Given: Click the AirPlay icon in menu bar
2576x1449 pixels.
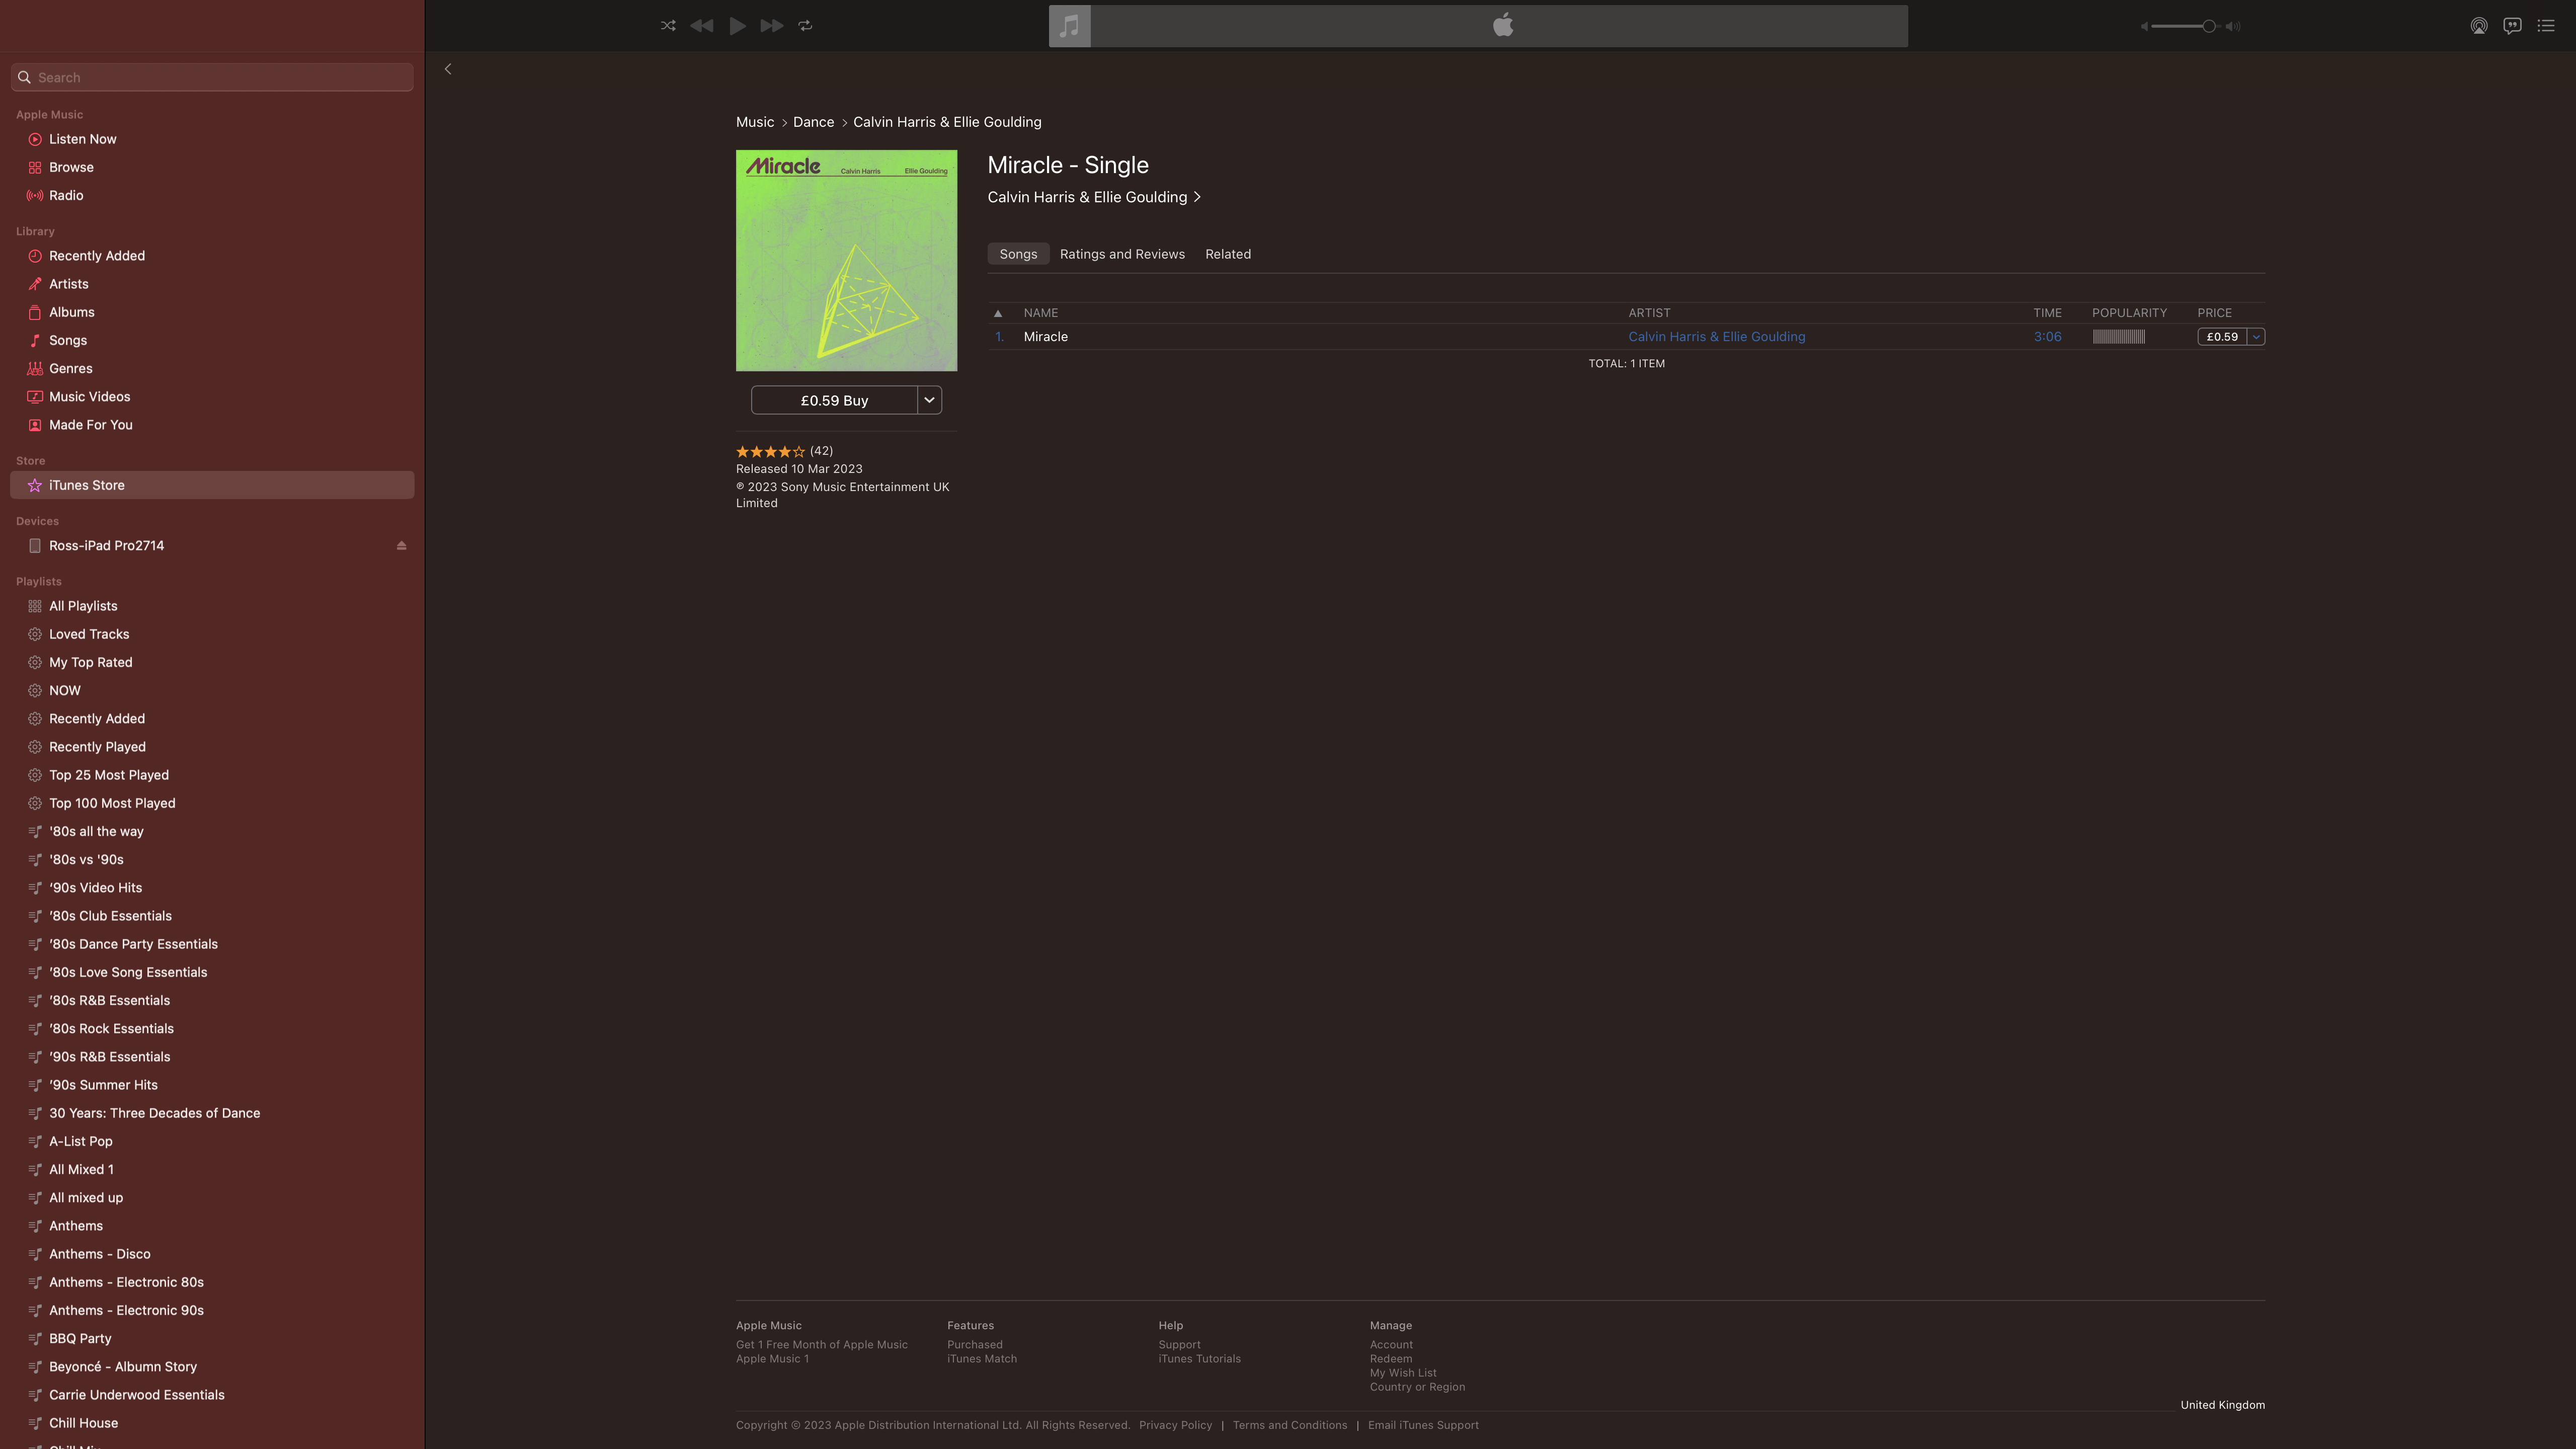Looking at the screenshot, I should tap(2479, 25).
